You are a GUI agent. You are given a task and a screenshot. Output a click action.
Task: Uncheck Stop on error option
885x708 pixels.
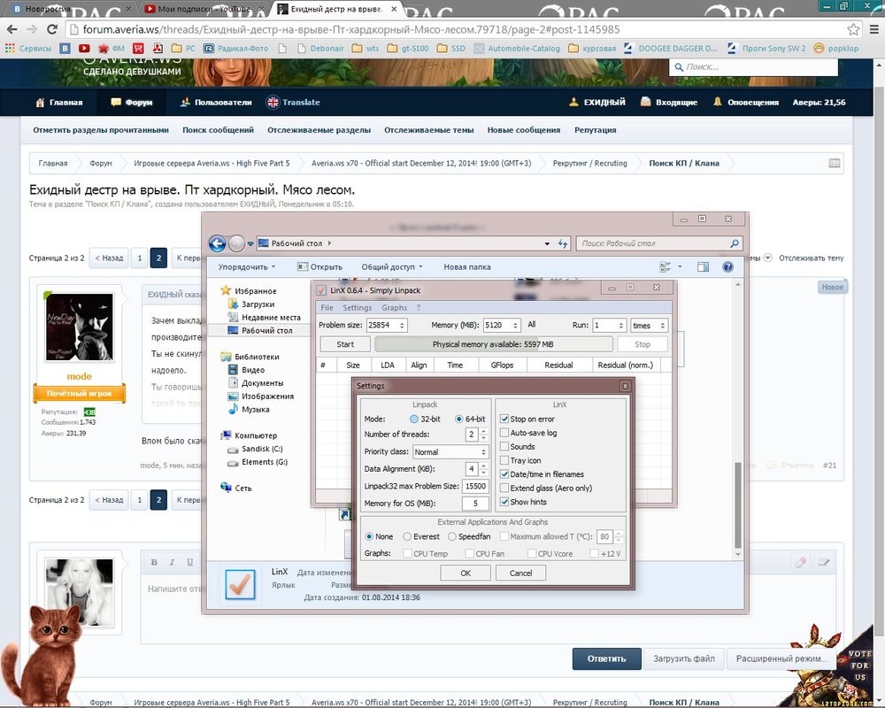[x=504, y=419]
